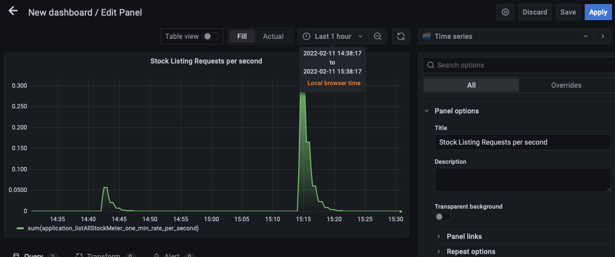
Task: Click the Local browser time label
Action: (334, 83)
